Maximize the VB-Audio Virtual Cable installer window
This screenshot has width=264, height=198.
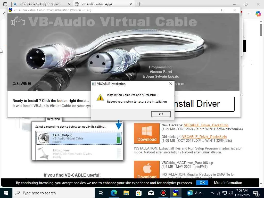pyautogui.click(x=223, y=10)
